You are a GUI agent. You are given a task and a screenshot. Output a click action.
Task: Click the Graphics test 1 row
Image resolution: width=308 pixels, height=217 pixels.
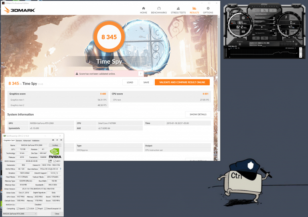click(58, 100)
